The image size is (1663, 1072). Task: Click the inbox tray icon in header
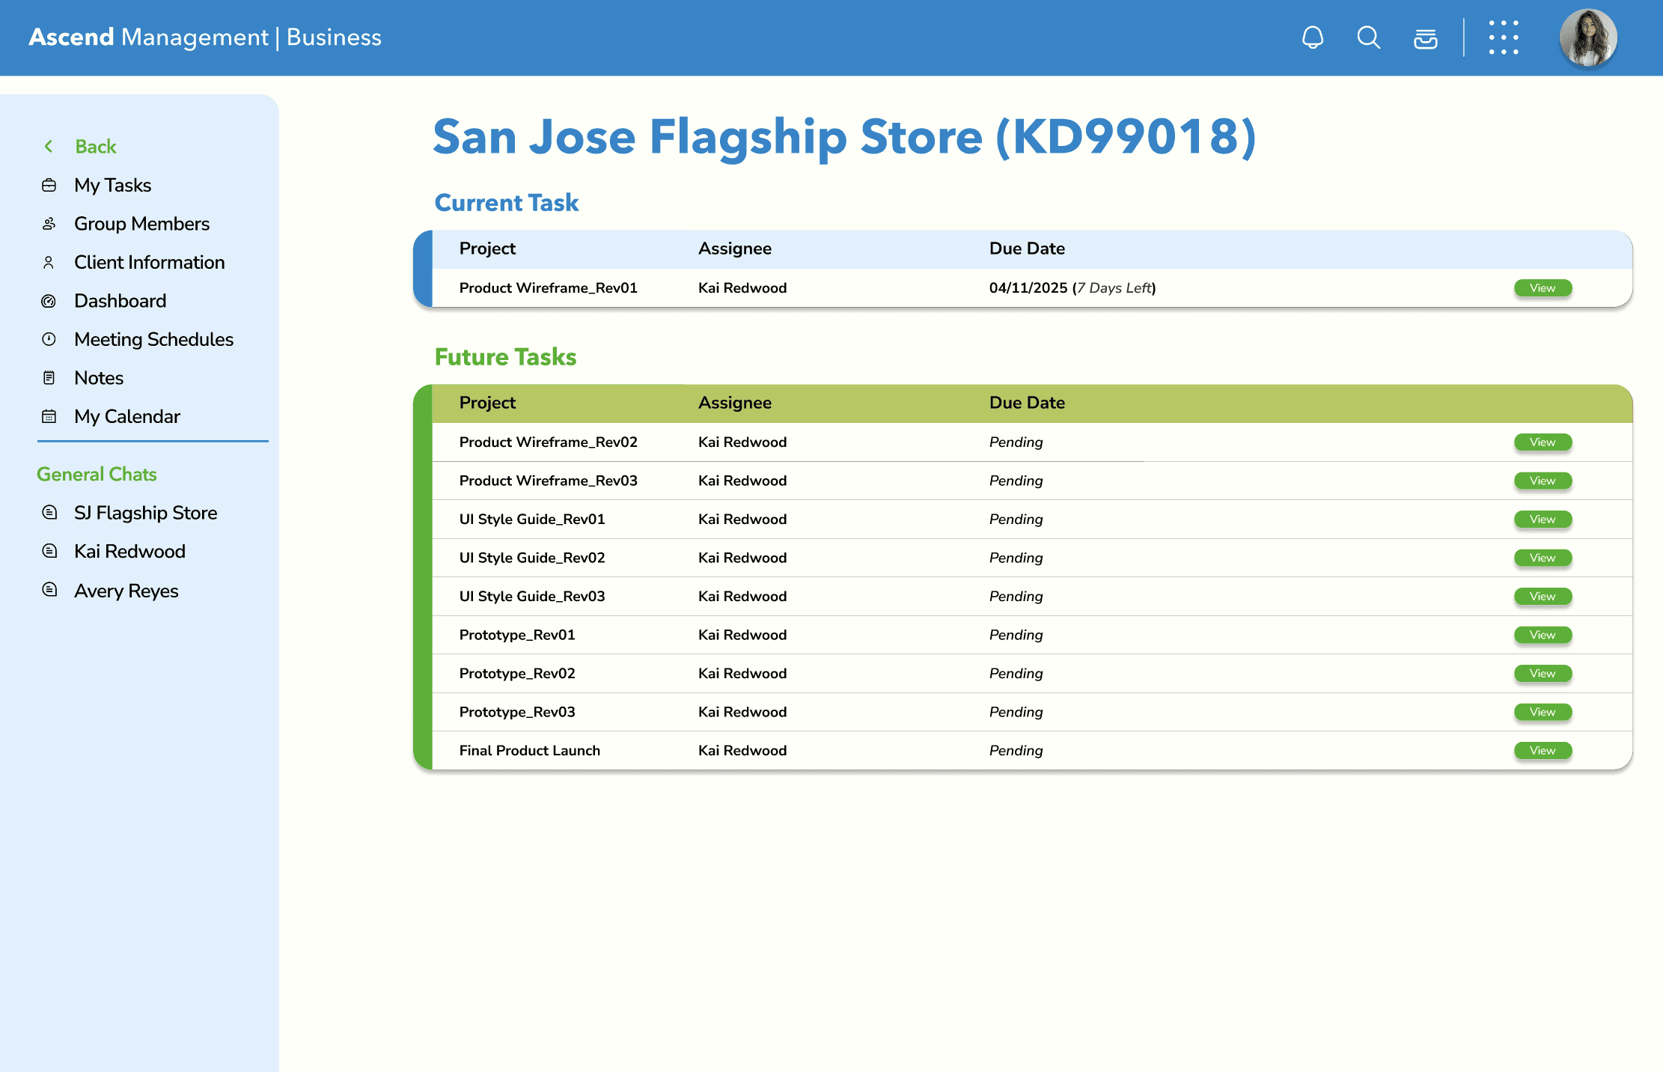click(x=1426, y=38)
